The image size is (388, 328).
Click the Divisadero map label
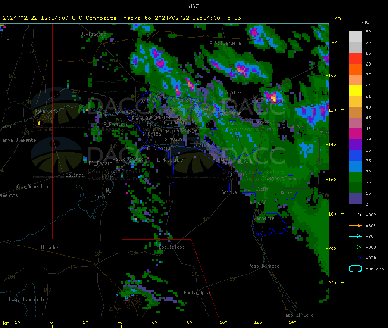93,34
